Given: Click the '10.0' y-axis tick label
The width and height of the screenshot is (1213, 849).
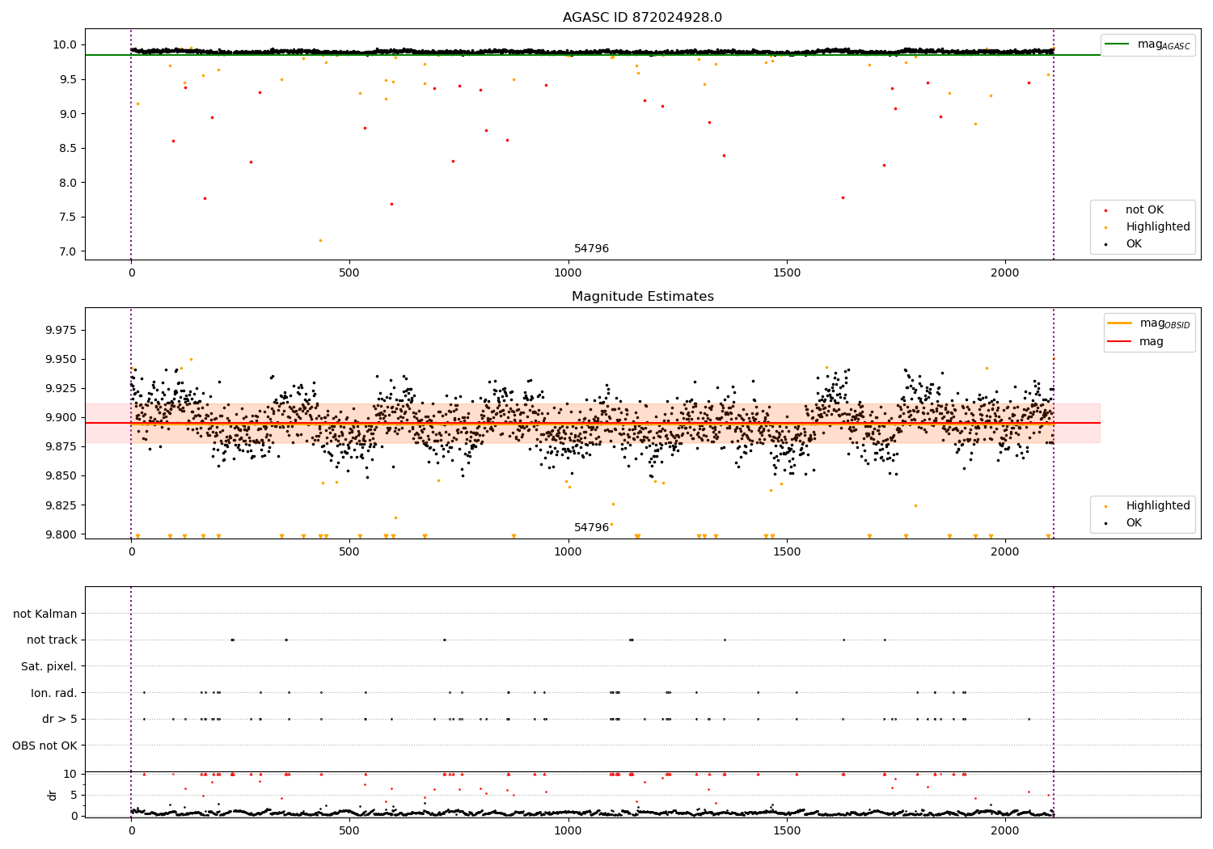Looking at the screenshot, I should 66,45.
